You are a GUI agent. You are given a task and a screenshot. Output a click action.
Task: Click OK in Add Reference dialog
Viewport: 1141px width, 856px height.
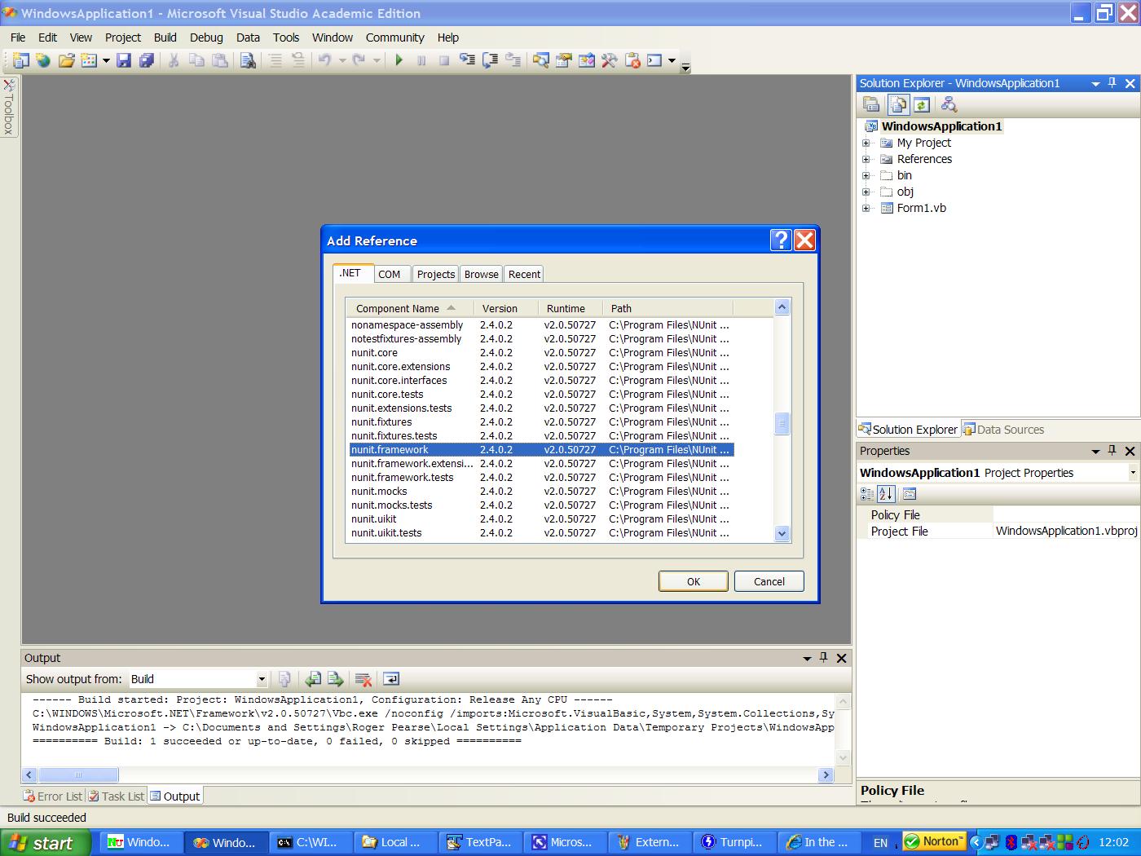point(694,581)
